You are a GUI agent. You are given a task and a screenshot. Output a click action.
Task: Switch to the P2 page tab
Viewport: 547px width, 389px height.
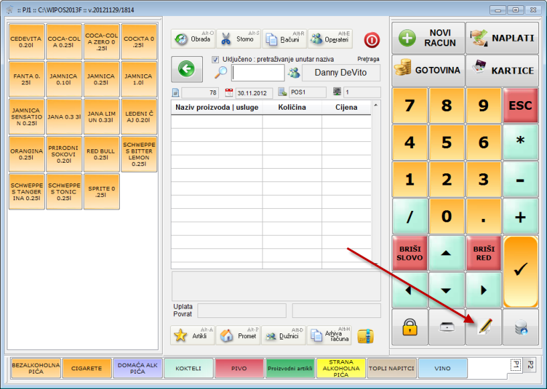pyautogui.click(x=530, y=364)
